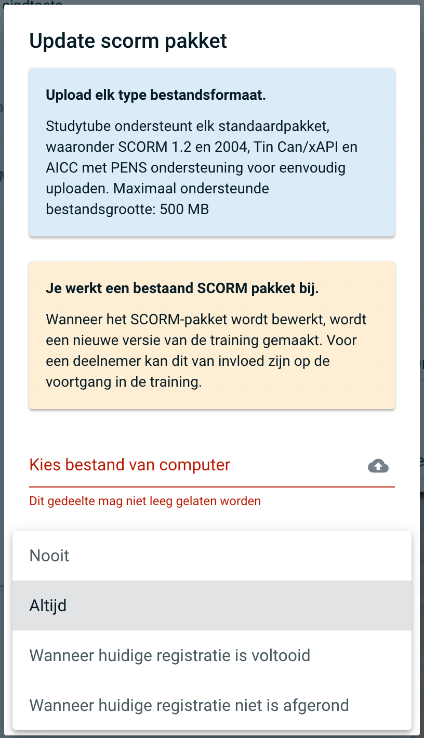Click 'Je werkt een bestaand SCORM pakket bij.' heading

pos(182,288)
